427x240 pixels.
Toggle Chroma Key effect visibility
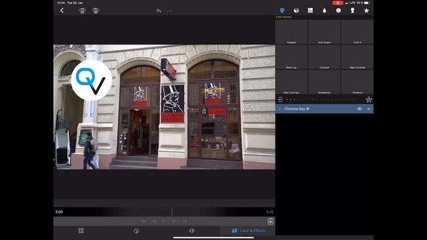pyautogui.click(x=360, y=109)
